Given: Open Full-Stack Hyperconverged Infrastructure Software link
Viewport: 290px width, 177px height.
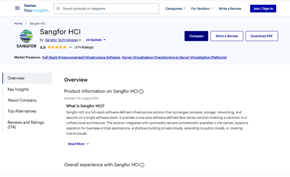Looking at the screenshot, I should coord(81,57).
